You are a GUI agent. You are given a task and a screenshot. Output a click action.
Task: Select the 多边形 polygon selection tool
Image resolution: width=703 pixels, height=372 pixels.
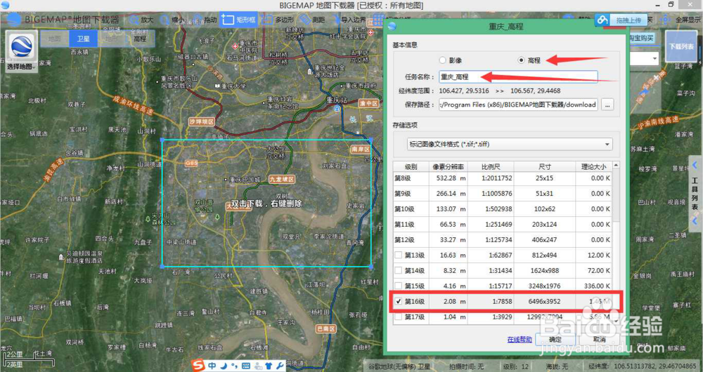(278, 20)
